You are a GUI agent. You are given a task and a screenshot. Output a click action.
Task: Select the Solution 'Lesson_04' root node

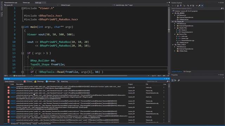[x=186, y=11]
